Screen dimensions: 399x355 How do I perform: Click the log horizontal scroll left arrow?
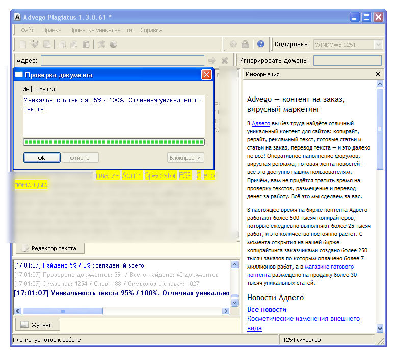[x=18, y=311]
